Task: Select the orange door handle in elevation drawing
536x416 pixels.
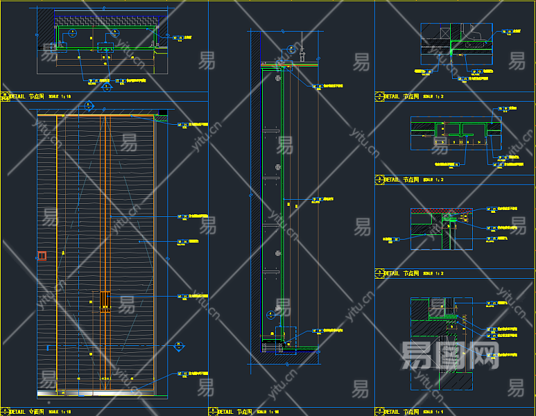Action: [105, 300]
